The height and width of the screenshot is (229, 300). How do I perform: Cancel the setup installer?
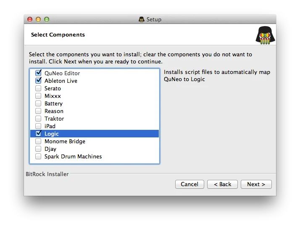click(189, 184)
